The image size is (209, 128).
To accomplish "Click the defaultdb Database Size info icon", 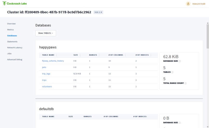I will (x=180, y=123).
